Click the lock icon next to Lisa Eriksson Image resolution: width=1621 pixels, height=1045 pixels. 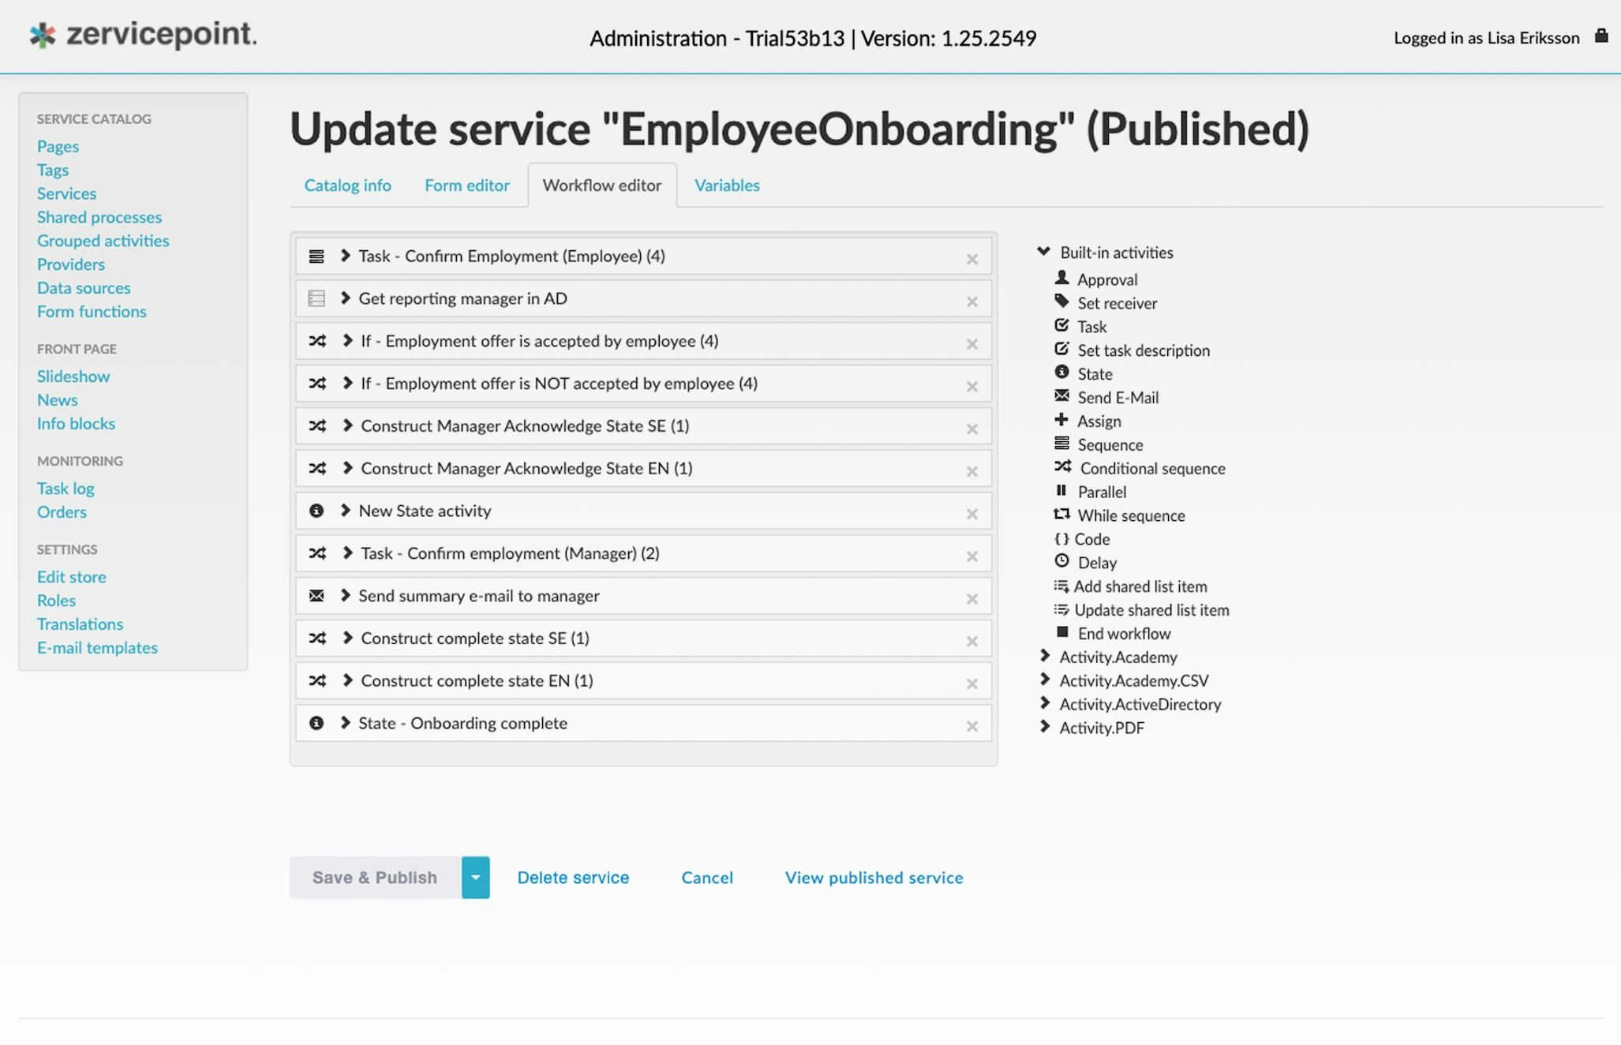click(1600, 36)
